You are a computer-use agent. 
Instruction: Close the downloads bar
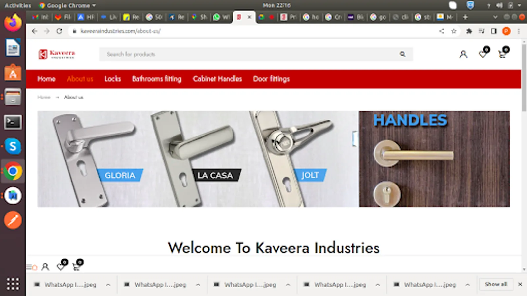point(520,284)
